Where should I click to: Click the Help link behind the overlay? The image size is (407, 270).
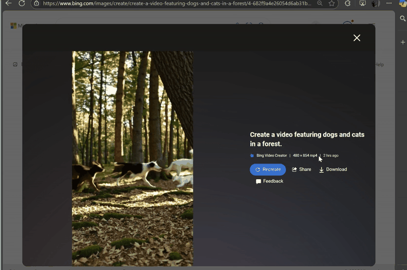(x=379, y=64)
